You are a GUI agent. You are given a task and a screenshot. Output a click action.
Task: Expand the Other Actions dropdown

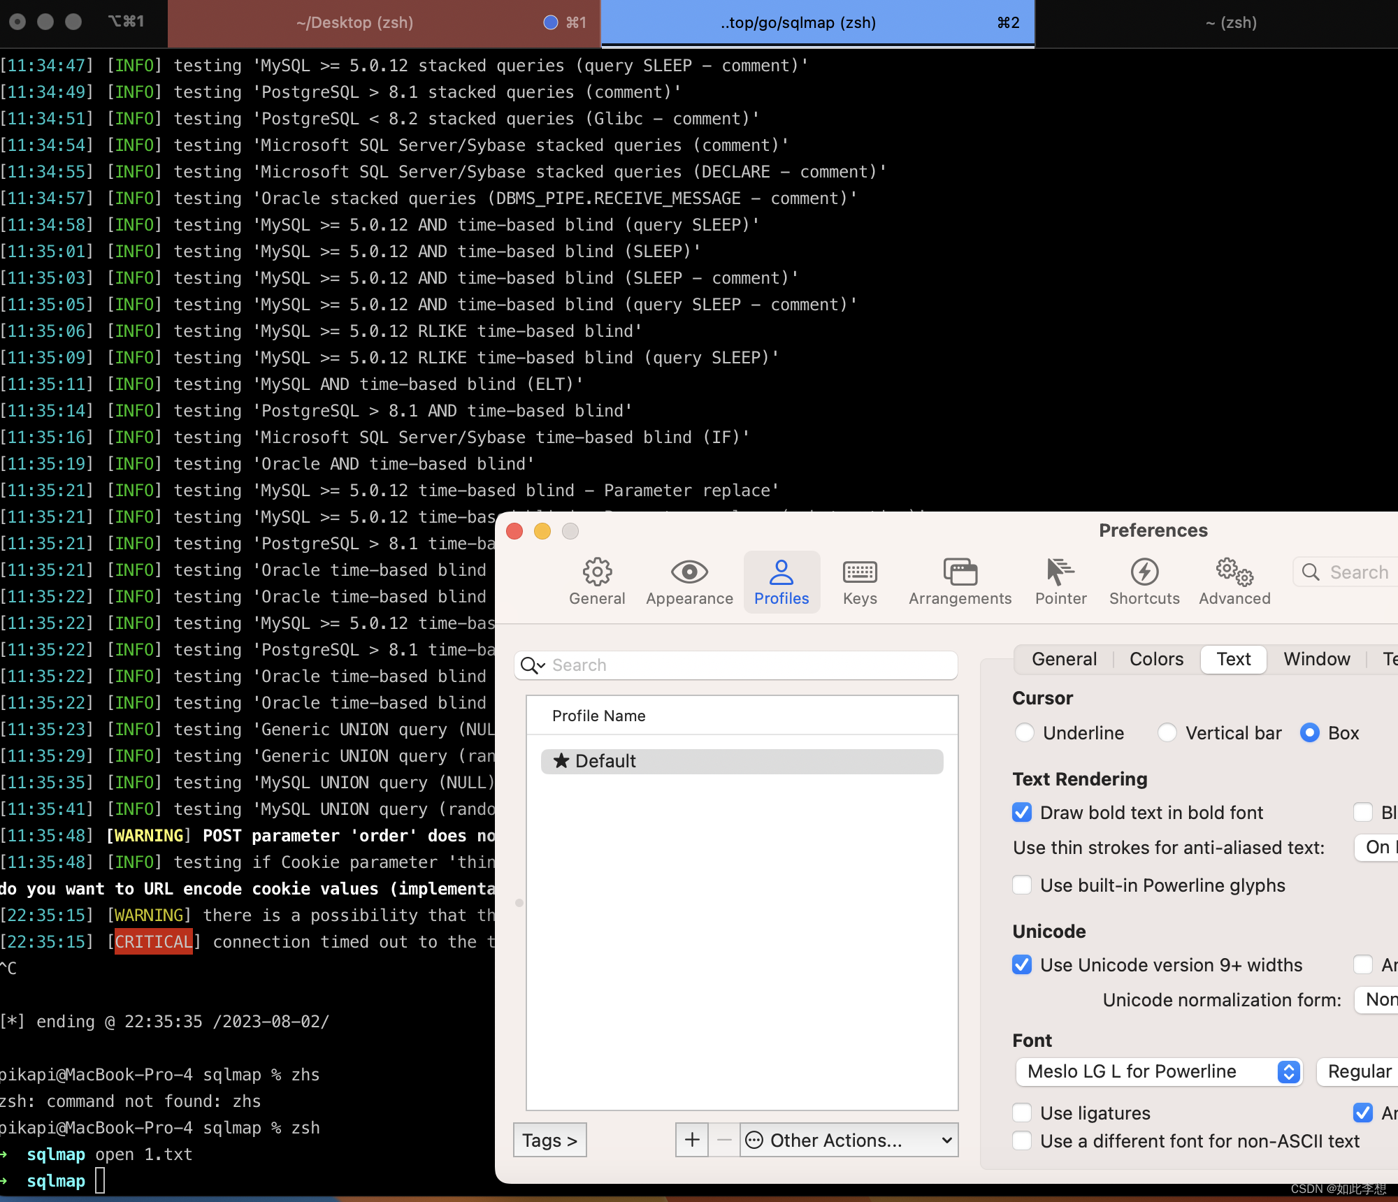point(849,1141)
